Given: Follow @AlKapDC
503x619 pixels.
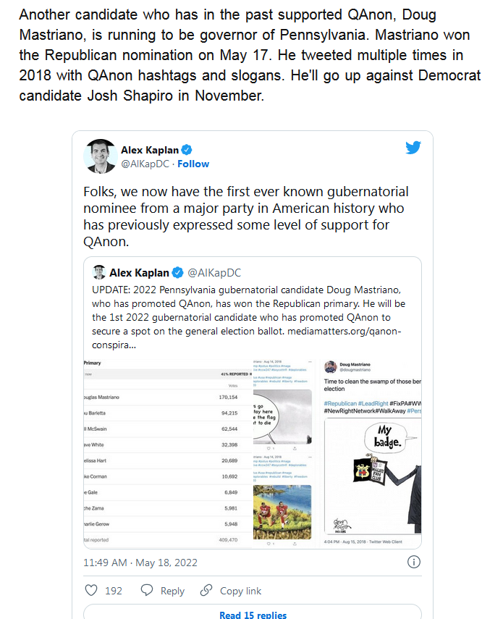Looking at the screenshot, I should (193, 164).
